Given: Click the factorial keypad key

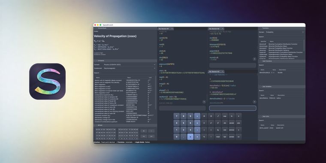Looking at the screenshot, I should pyautogui.click(x=211, y=137).
